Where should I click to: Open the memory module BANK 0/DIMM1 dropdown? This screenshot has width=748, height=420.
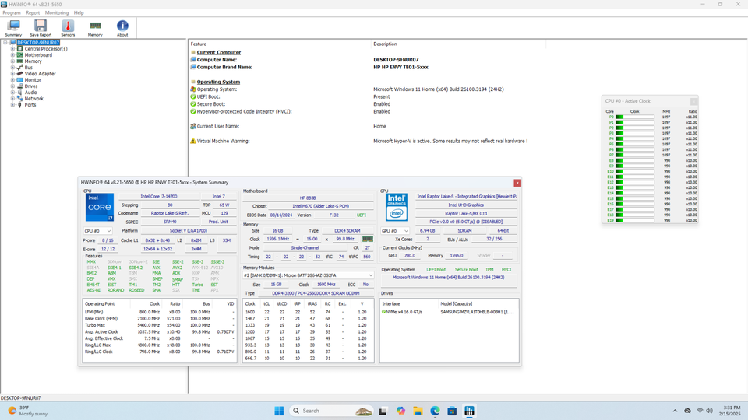click(309, 275)
